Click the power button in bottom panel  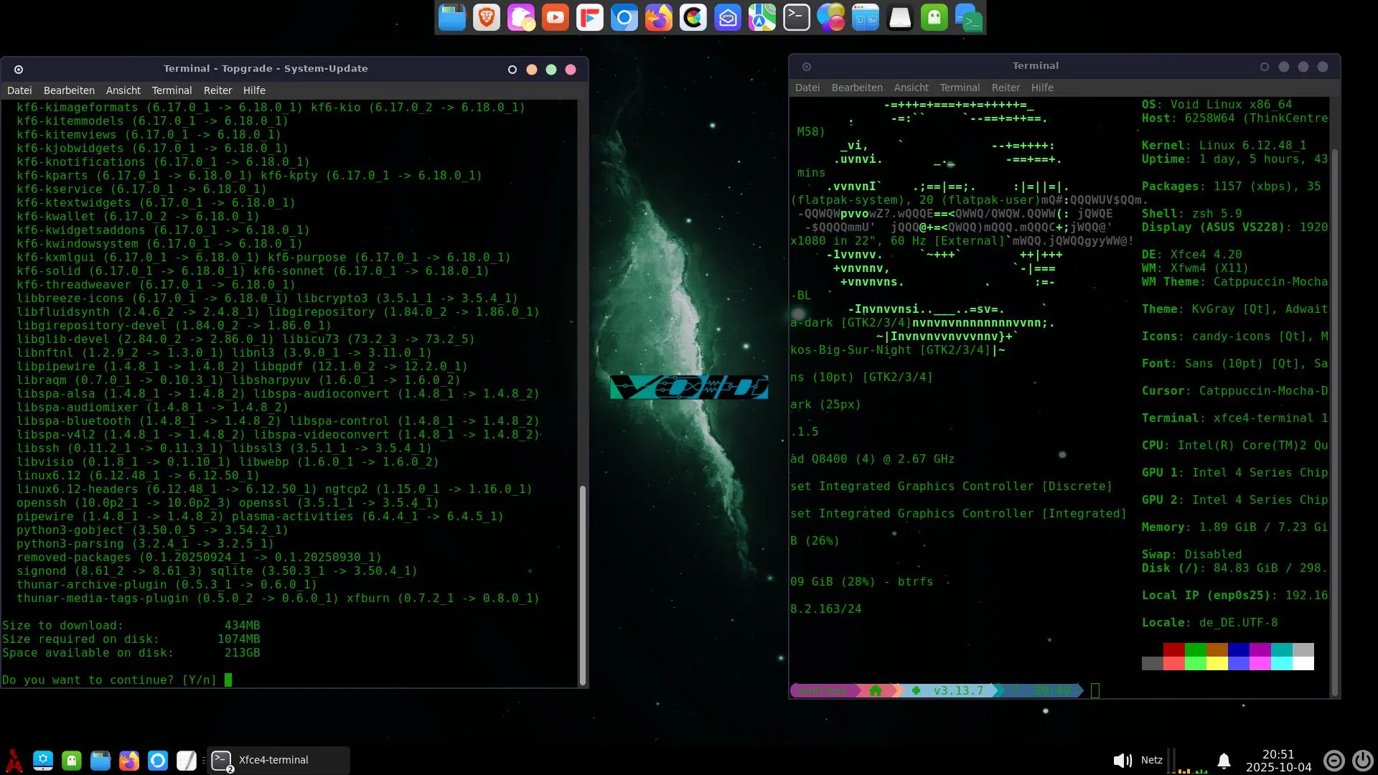tap(1362, 760)
